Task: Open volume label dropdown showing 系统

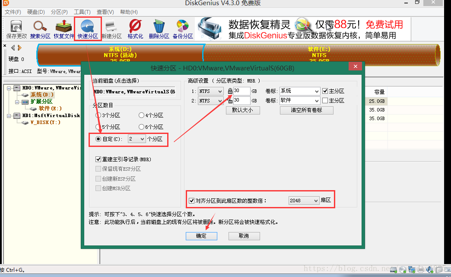Action: pyautogui.click(x=300, y=91)
